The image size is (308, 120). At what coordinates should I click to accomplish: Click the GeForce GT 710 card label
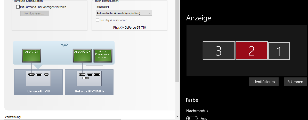point(38,91)
